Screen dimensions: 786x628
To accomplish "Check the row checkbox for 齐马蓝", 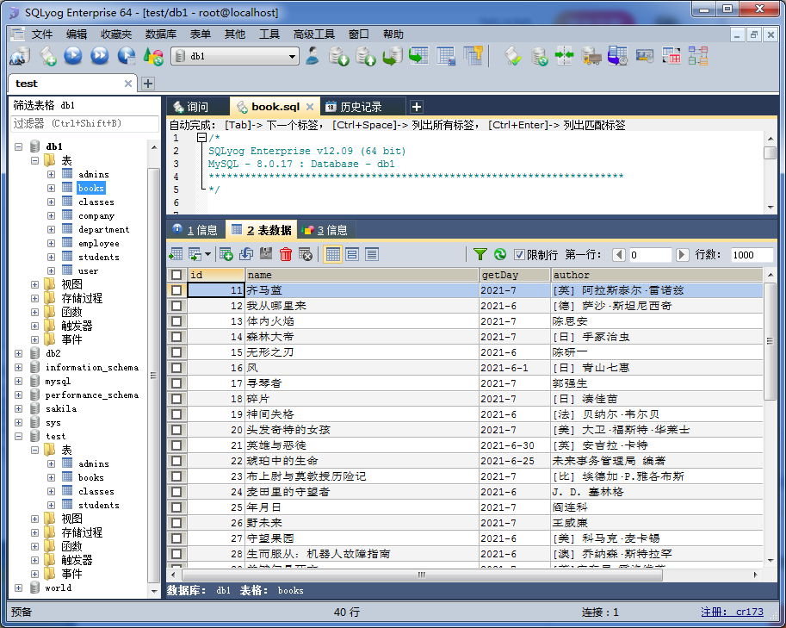I will (x=176, y=290).
